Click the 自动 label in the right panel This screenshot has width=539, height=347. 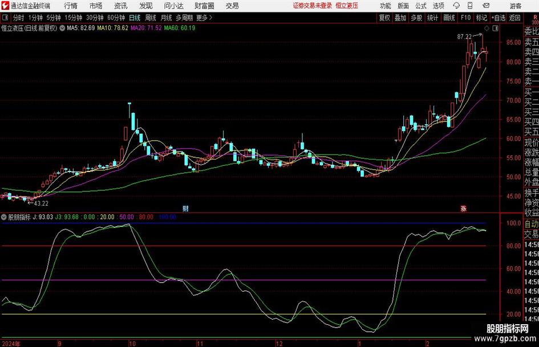tap(532, 224)
